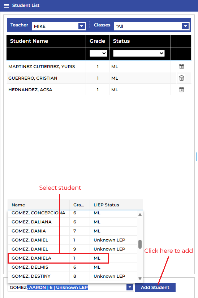Viewport: 198px width, 298px height.
Task: Click scroll down arrow in student dropdown
Action: tap(140, 278)
